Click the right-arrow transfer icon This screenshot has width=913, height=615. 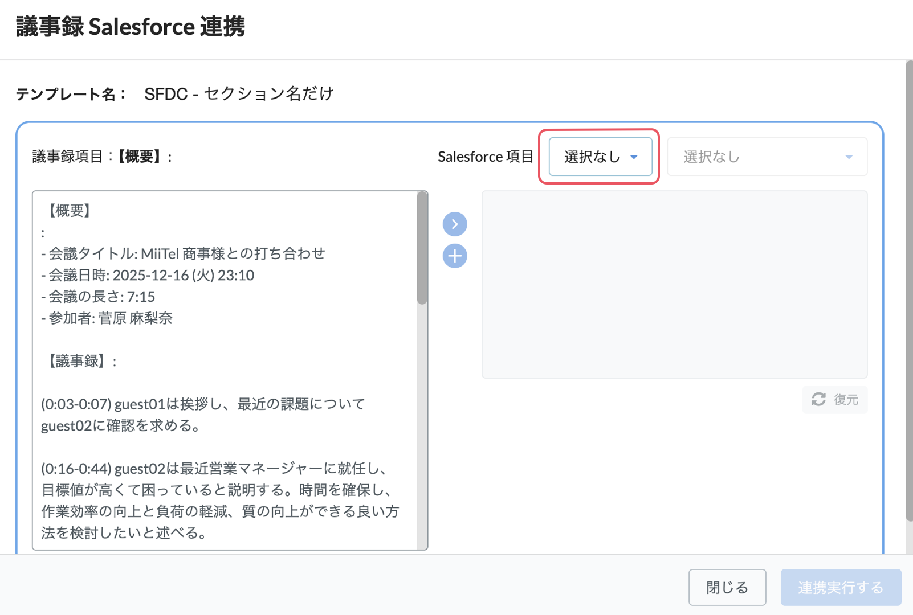click(455, 224)
